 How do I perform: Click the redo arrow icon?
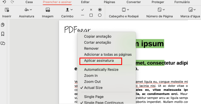coord(12,2)
